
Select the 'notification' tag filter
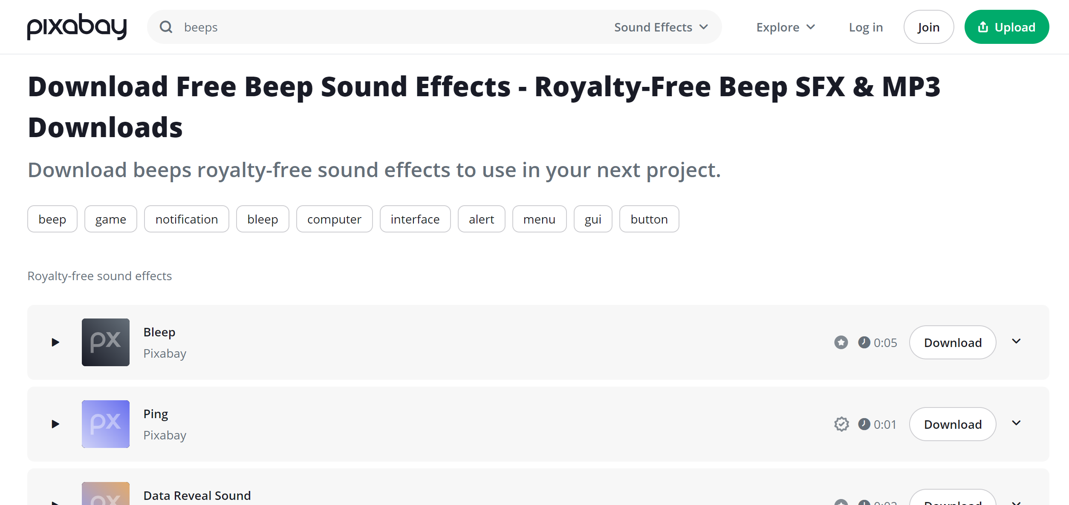pos(186,219)
